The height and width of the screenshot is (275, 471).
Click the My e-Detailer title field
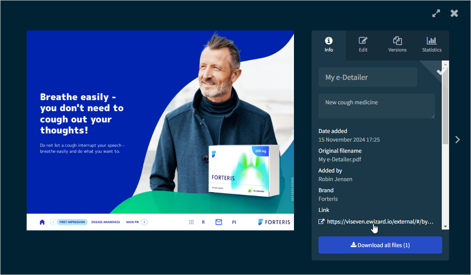[368, 77]
